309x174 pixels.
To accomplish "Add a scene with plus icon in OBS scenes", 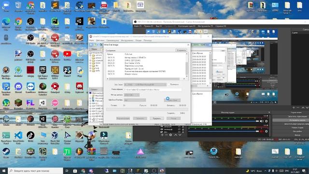I will (294, 107).
